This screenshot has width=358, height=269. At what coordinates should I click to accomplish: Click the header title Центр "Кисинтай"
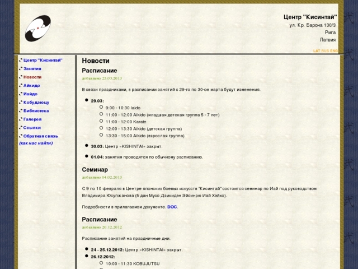tap(310, 17)
